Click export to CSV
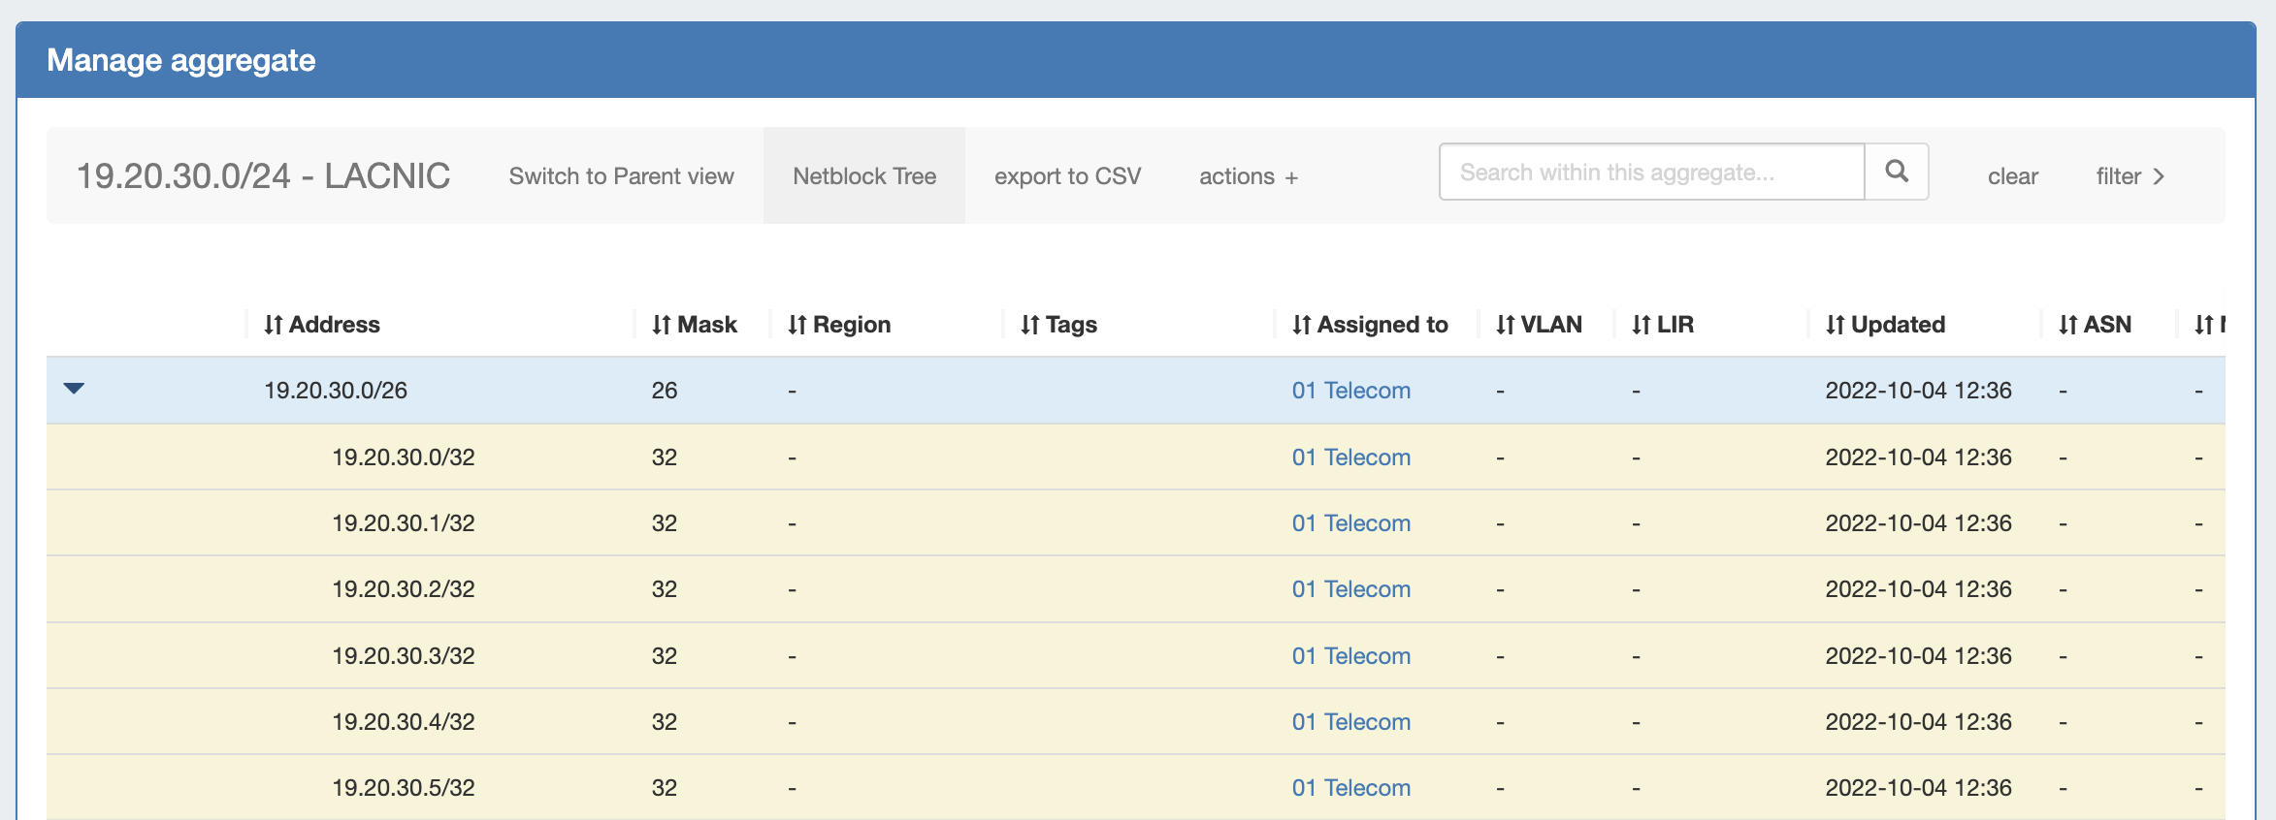 coord(1067,176)
